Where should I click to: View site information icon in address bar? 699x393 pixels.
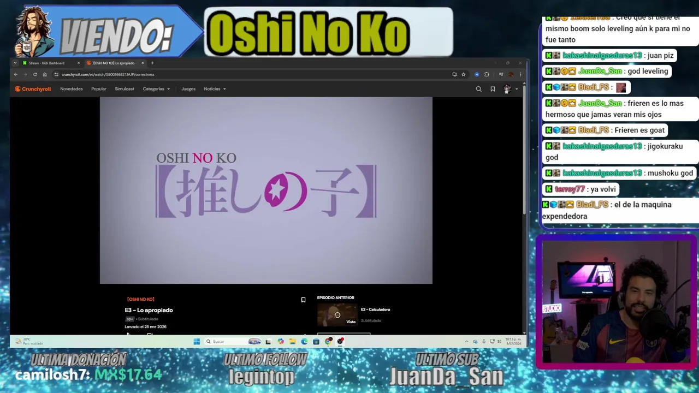[x=56, y=74]
